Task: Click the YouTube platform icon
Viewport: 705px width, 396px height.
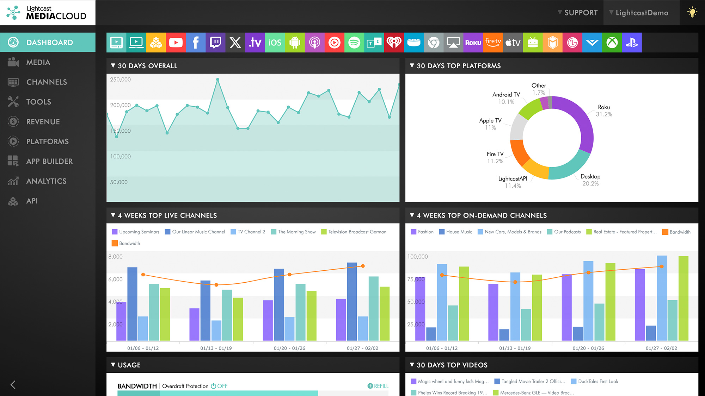Action: tap(176, 43)
